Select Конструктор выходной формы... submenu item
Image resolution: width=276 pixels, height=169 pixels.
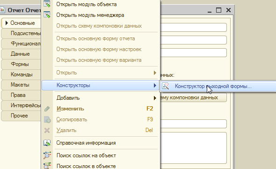coord(218,86)
